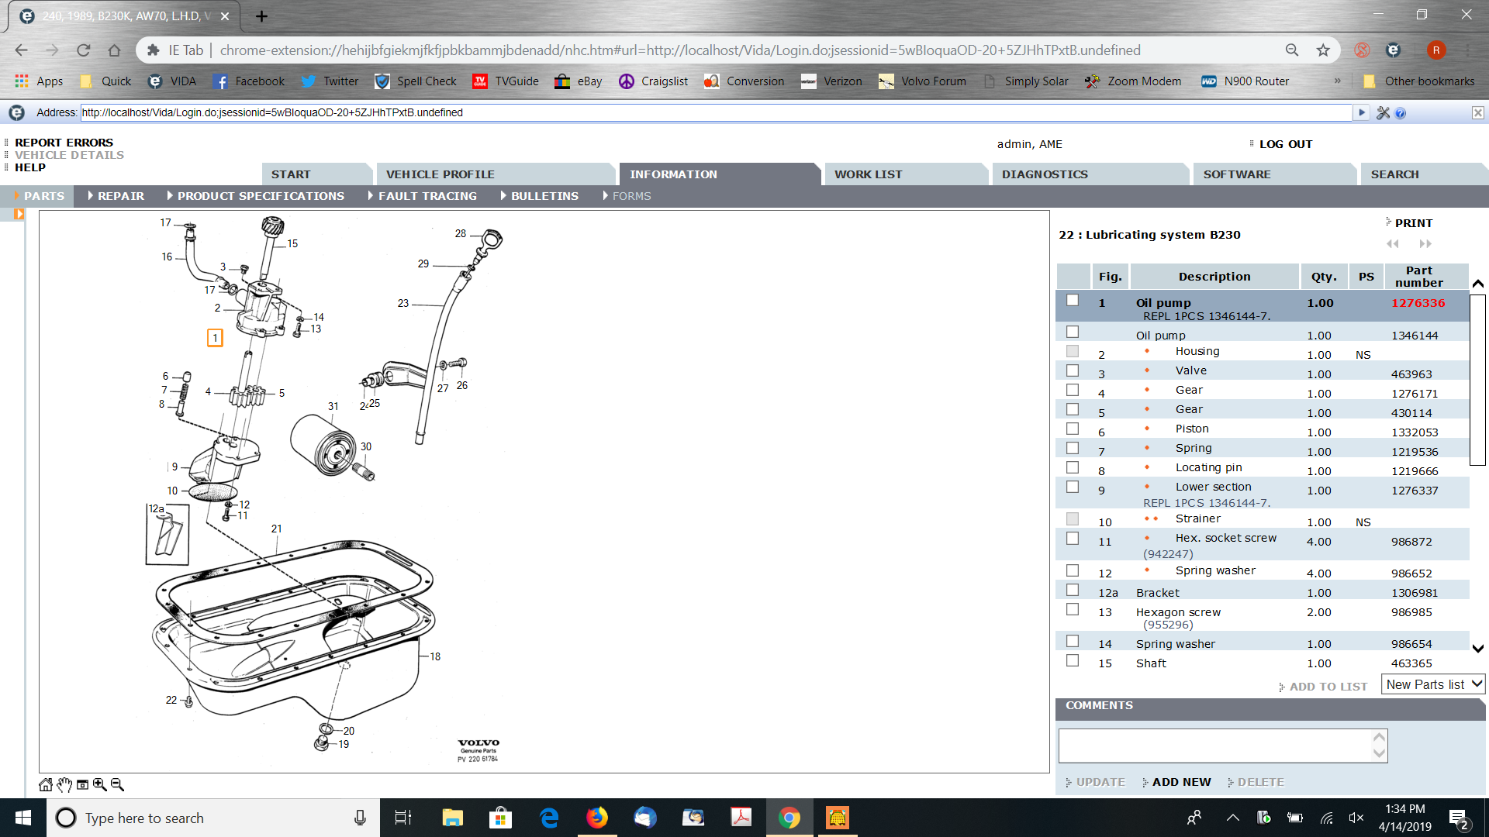Screen dimensions: 1489x837
Task: Click the zoom out magnifier icon
Action: (x=117, y=784)
